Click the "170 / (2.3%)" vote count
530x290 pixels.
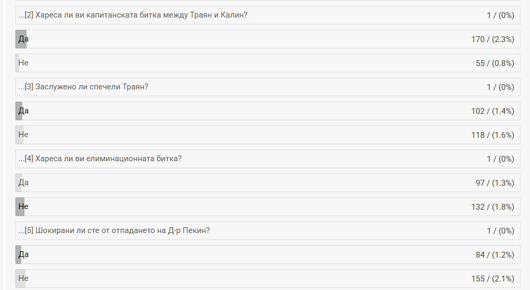pyautogui.click(x=492, y=39)
